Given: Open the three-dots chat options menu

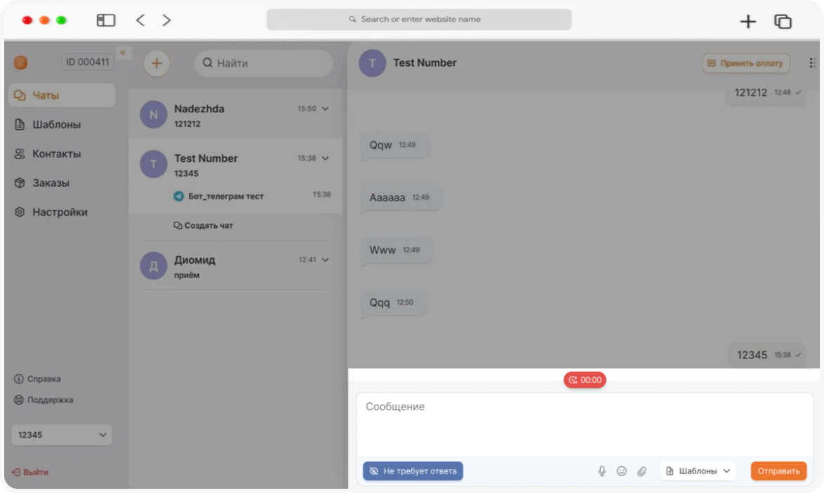Looking at the screenshot, I should point(813,63).
